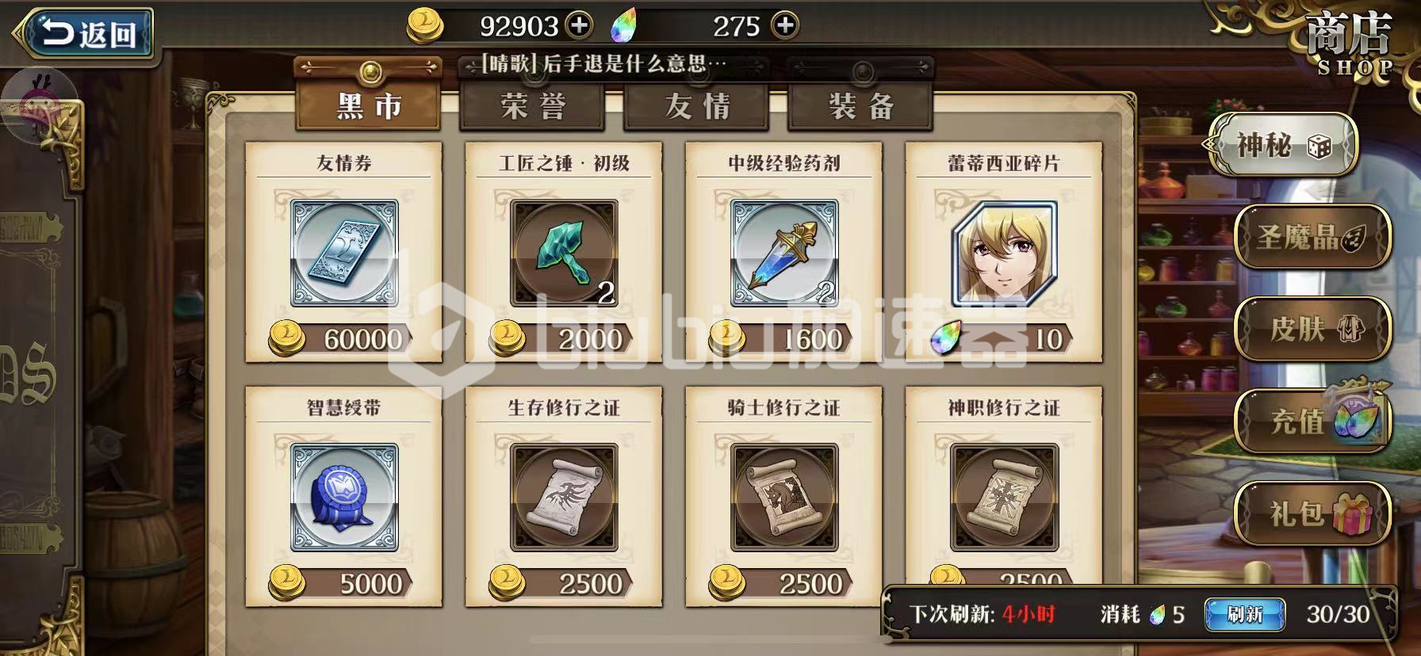The image size is (1421, 656).
Task: Tap the 骑士修行之证 scroll icon
Action: click(784, 498)
